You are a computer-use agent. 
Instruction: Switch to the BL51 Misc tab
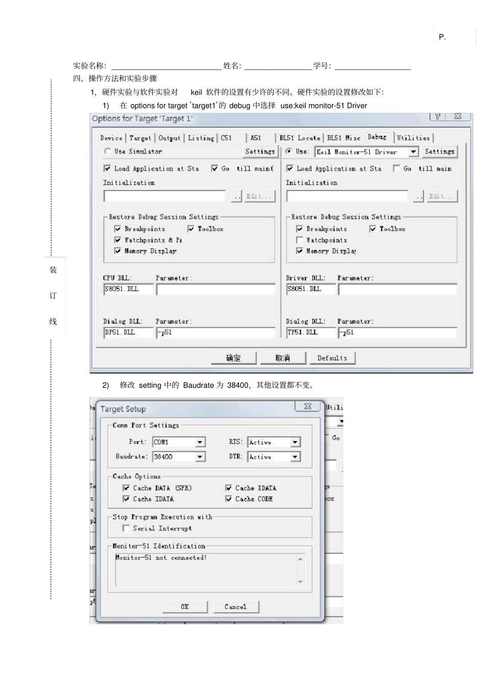click(x=343, y=138)
